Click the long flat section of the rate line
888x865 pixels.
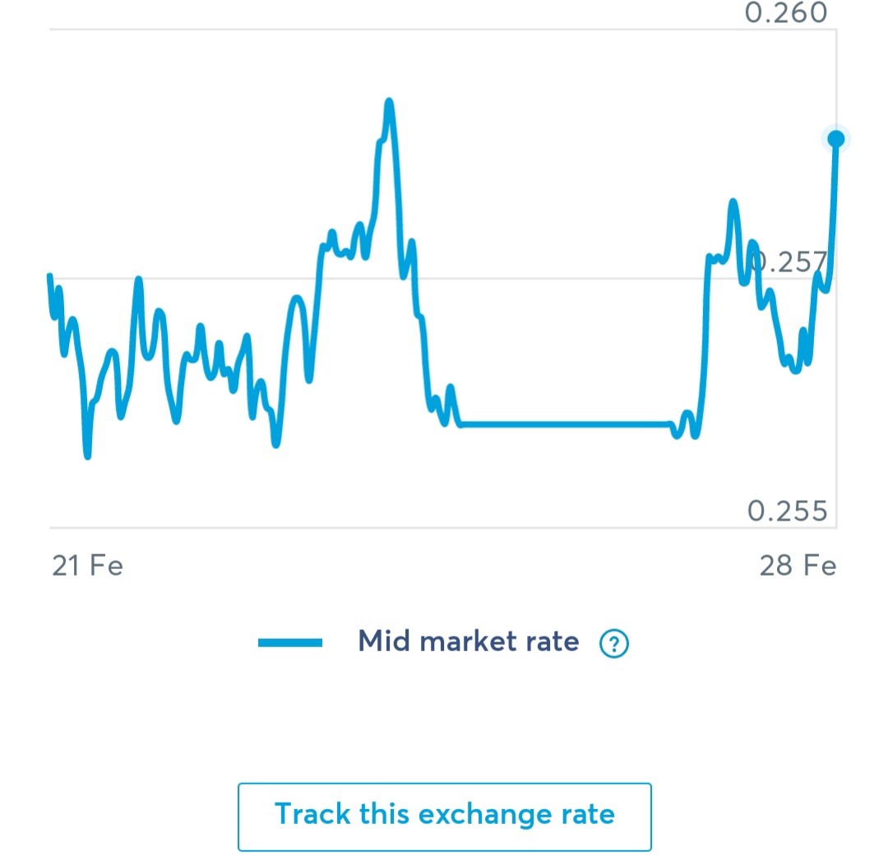567,424
